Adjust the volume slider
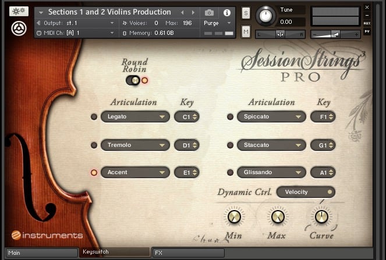Screen dimensions: 386x260 click(335, 34)
